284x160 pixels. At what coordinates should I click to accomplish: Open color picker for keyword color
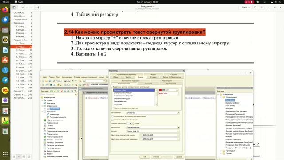(x=177, y=90)
